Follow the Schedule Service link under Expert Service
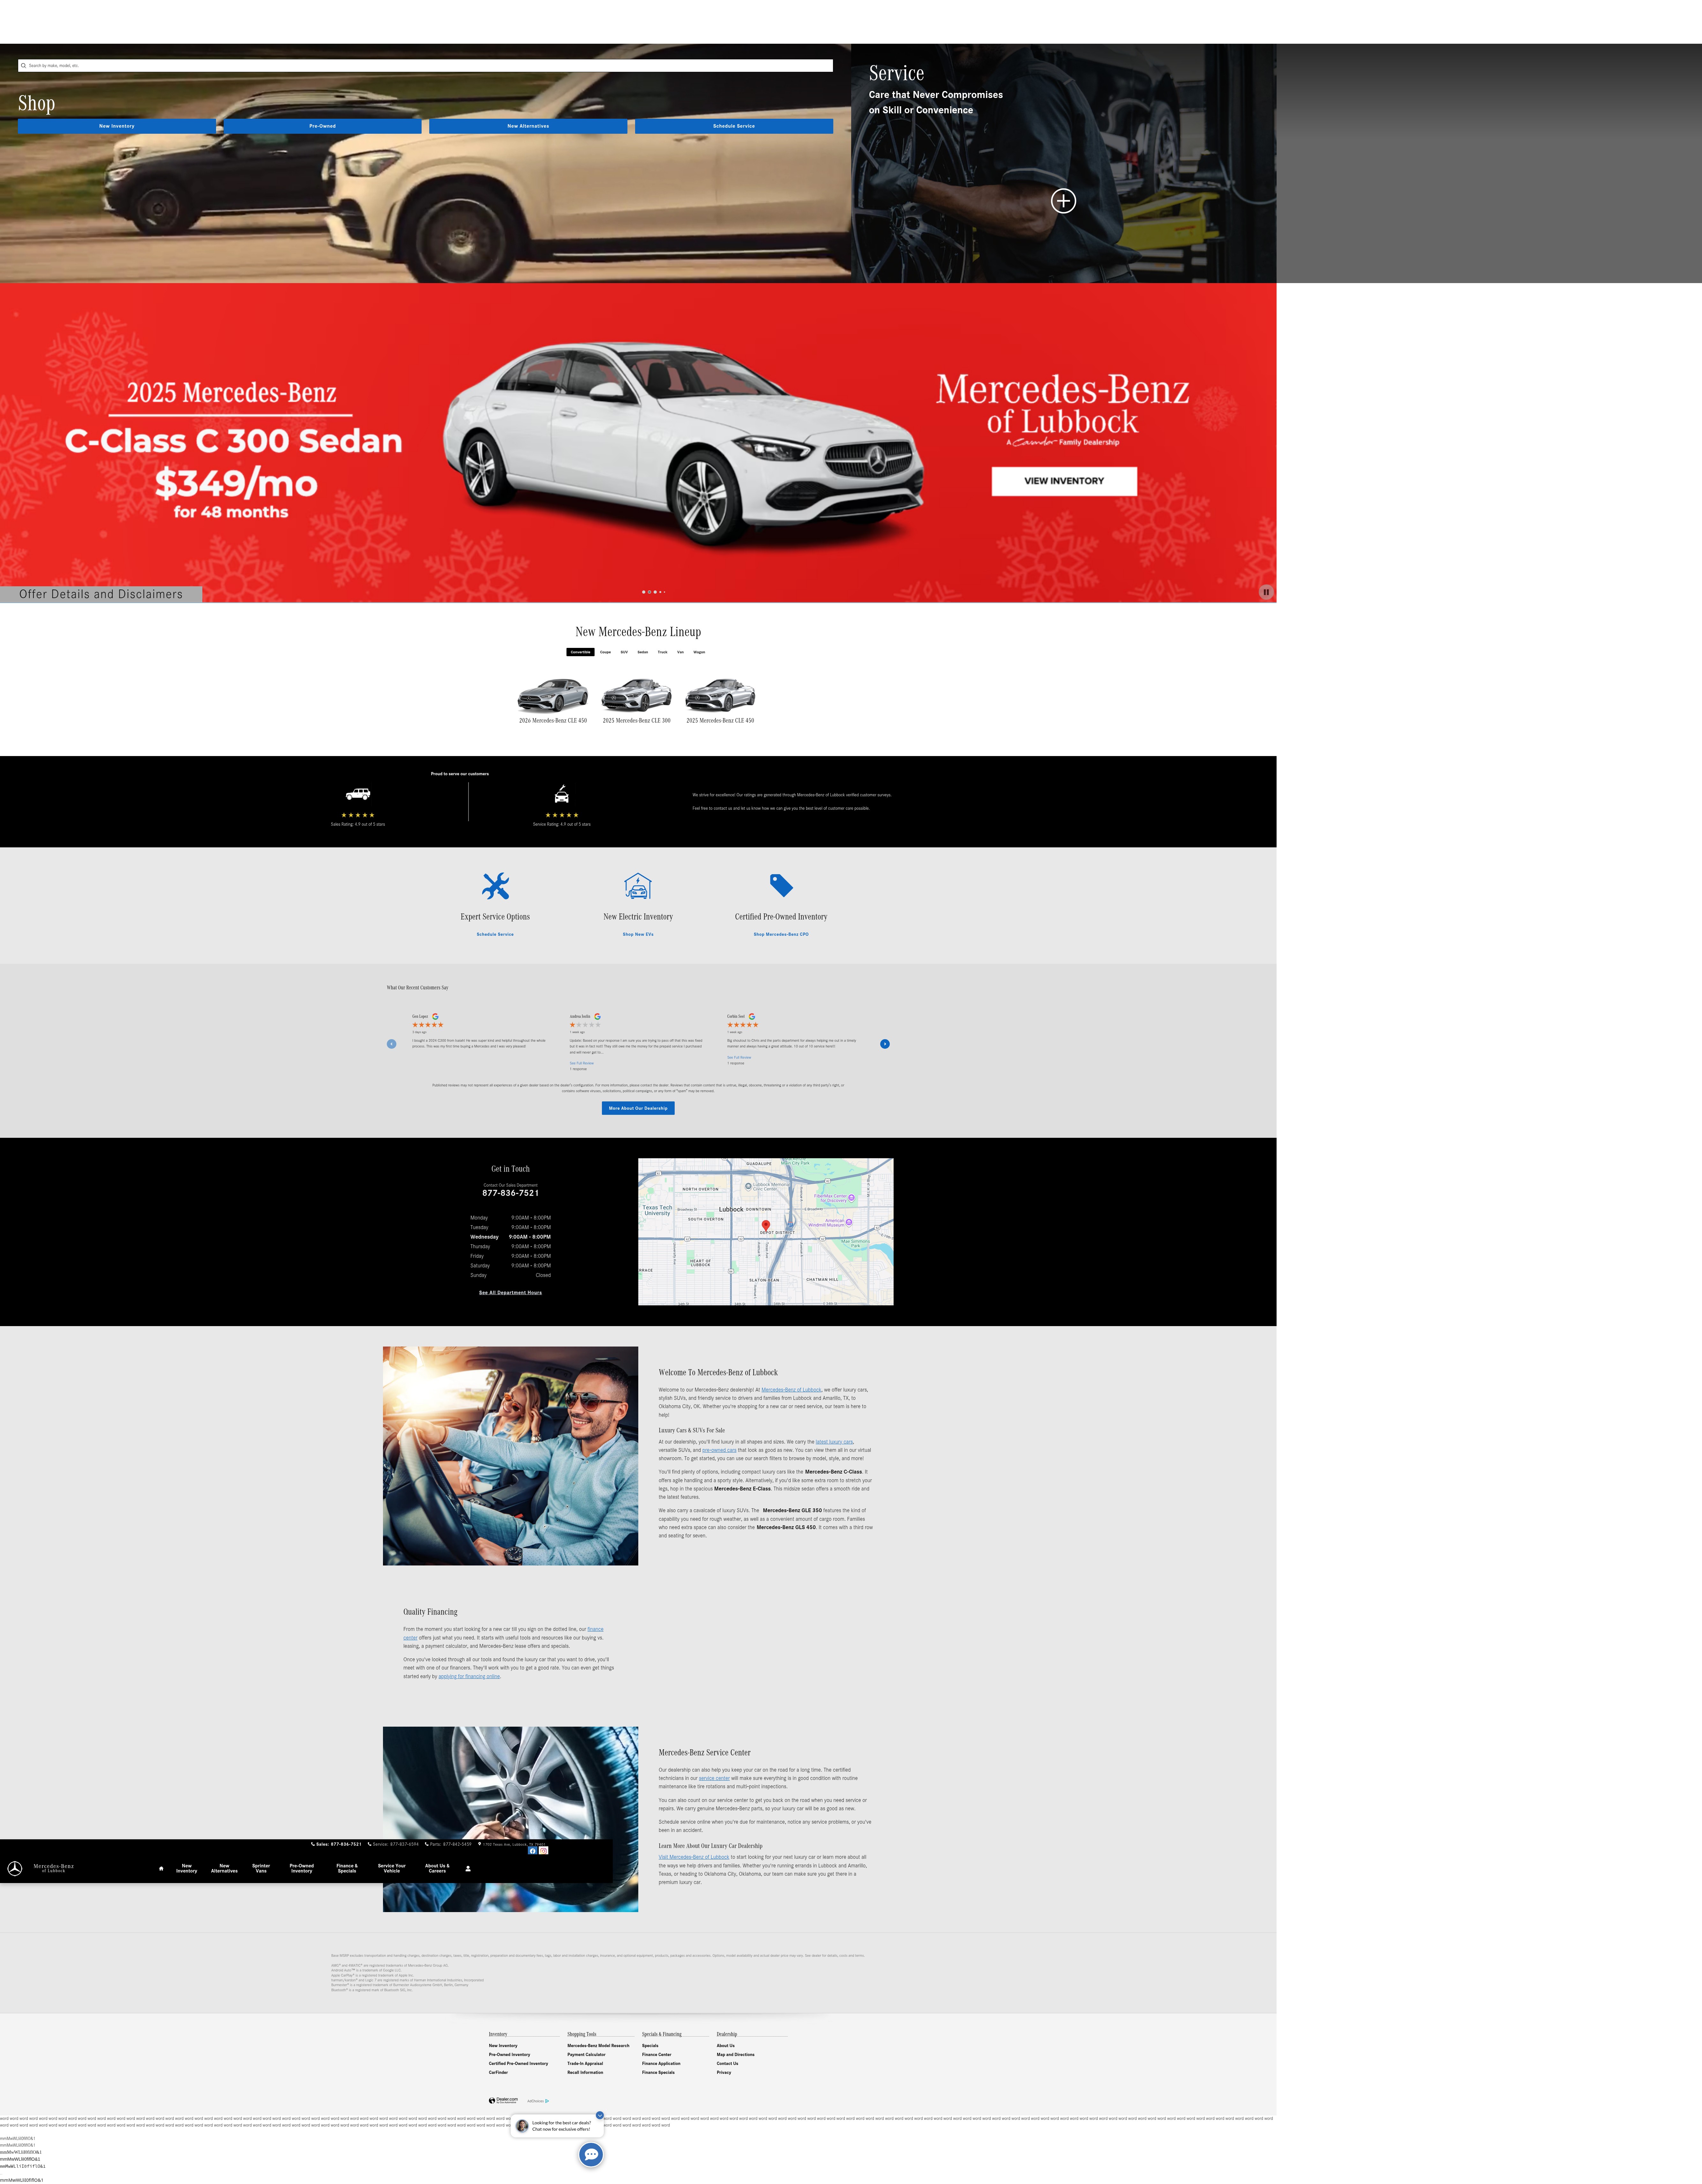 point(495,934)
